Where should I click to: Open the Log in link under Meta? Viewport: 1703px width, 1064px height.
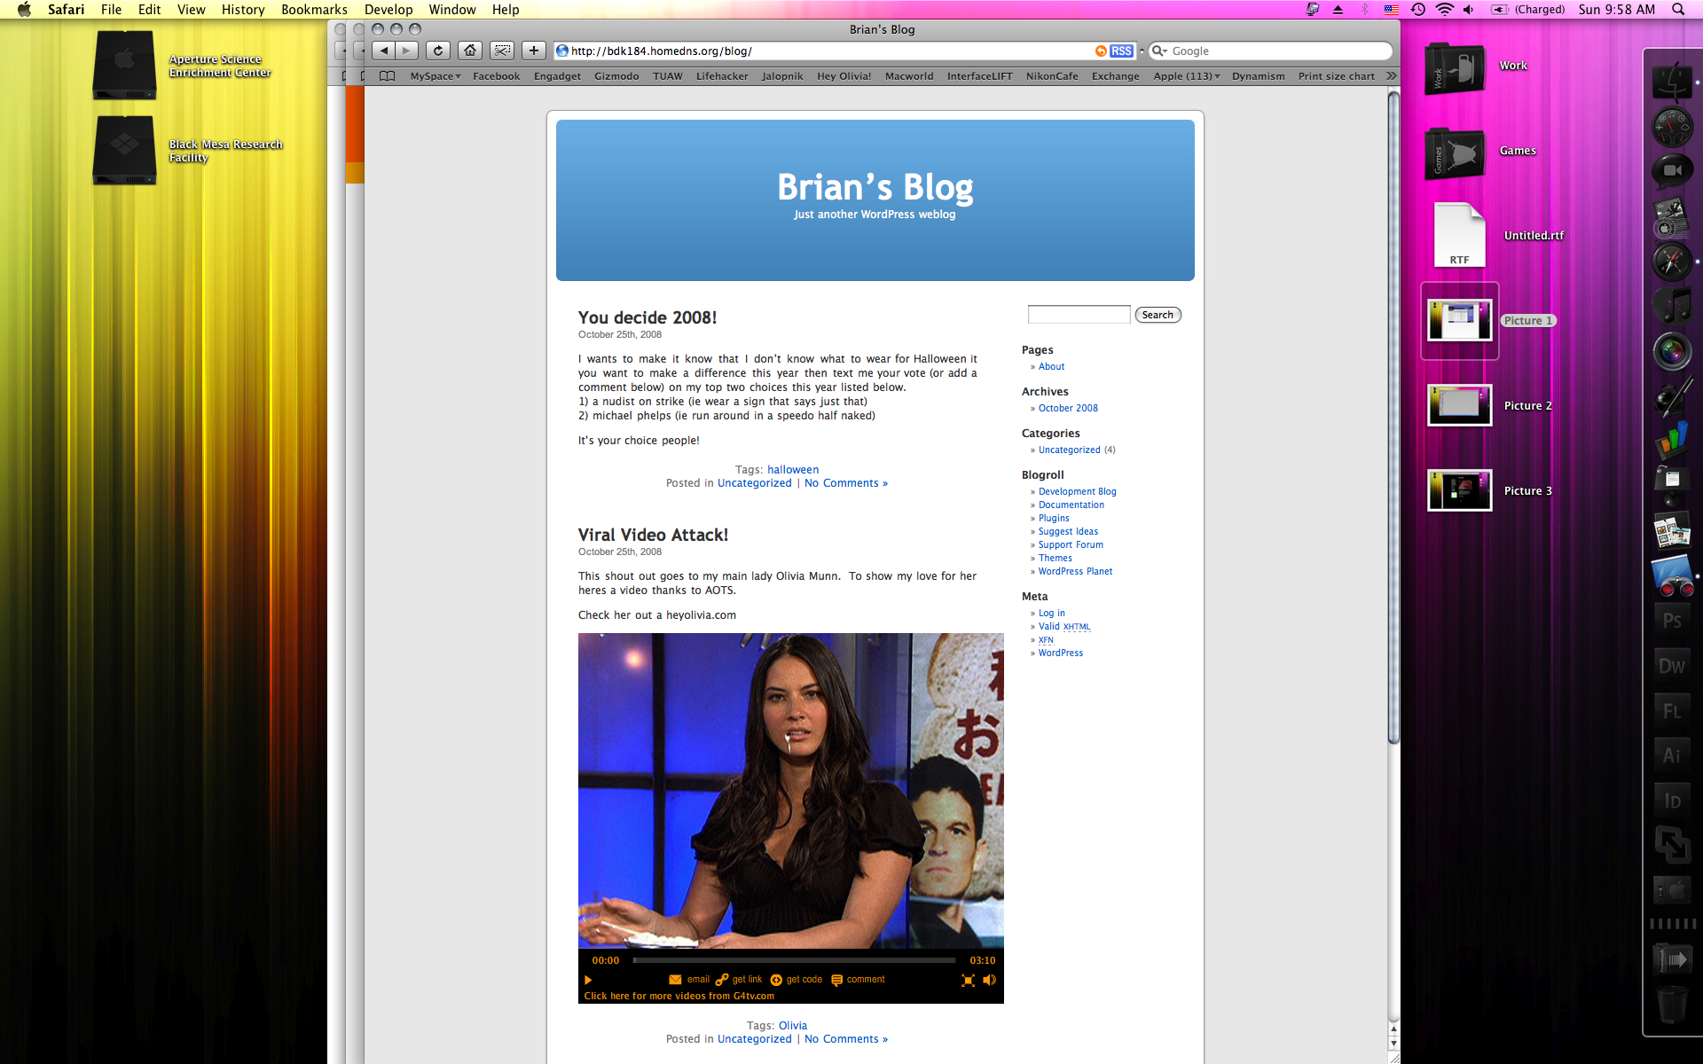[x=1052, y=614]
